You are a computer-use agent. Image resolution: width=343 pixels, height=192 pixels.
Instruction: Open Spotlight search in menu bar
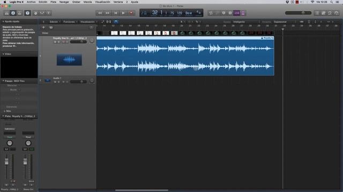[x=332, y=2]
